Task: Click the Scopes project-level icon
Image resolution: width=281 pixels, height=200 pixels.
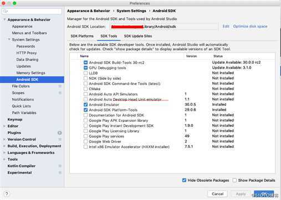Action: (60, 93)
